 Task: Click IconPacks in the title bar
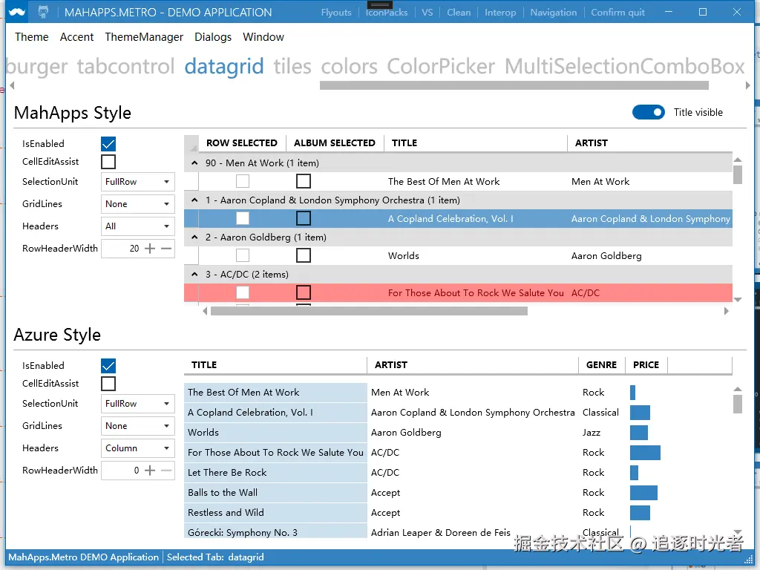386,13
